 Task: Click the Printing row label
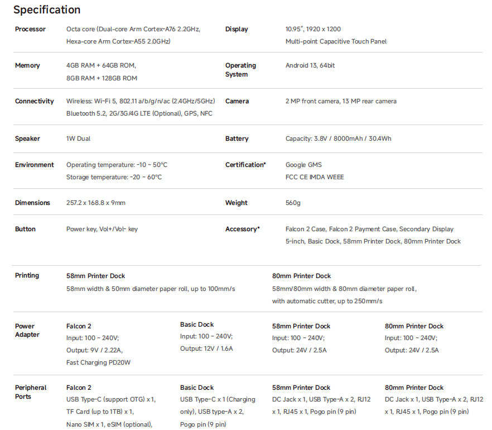point(27,275)
